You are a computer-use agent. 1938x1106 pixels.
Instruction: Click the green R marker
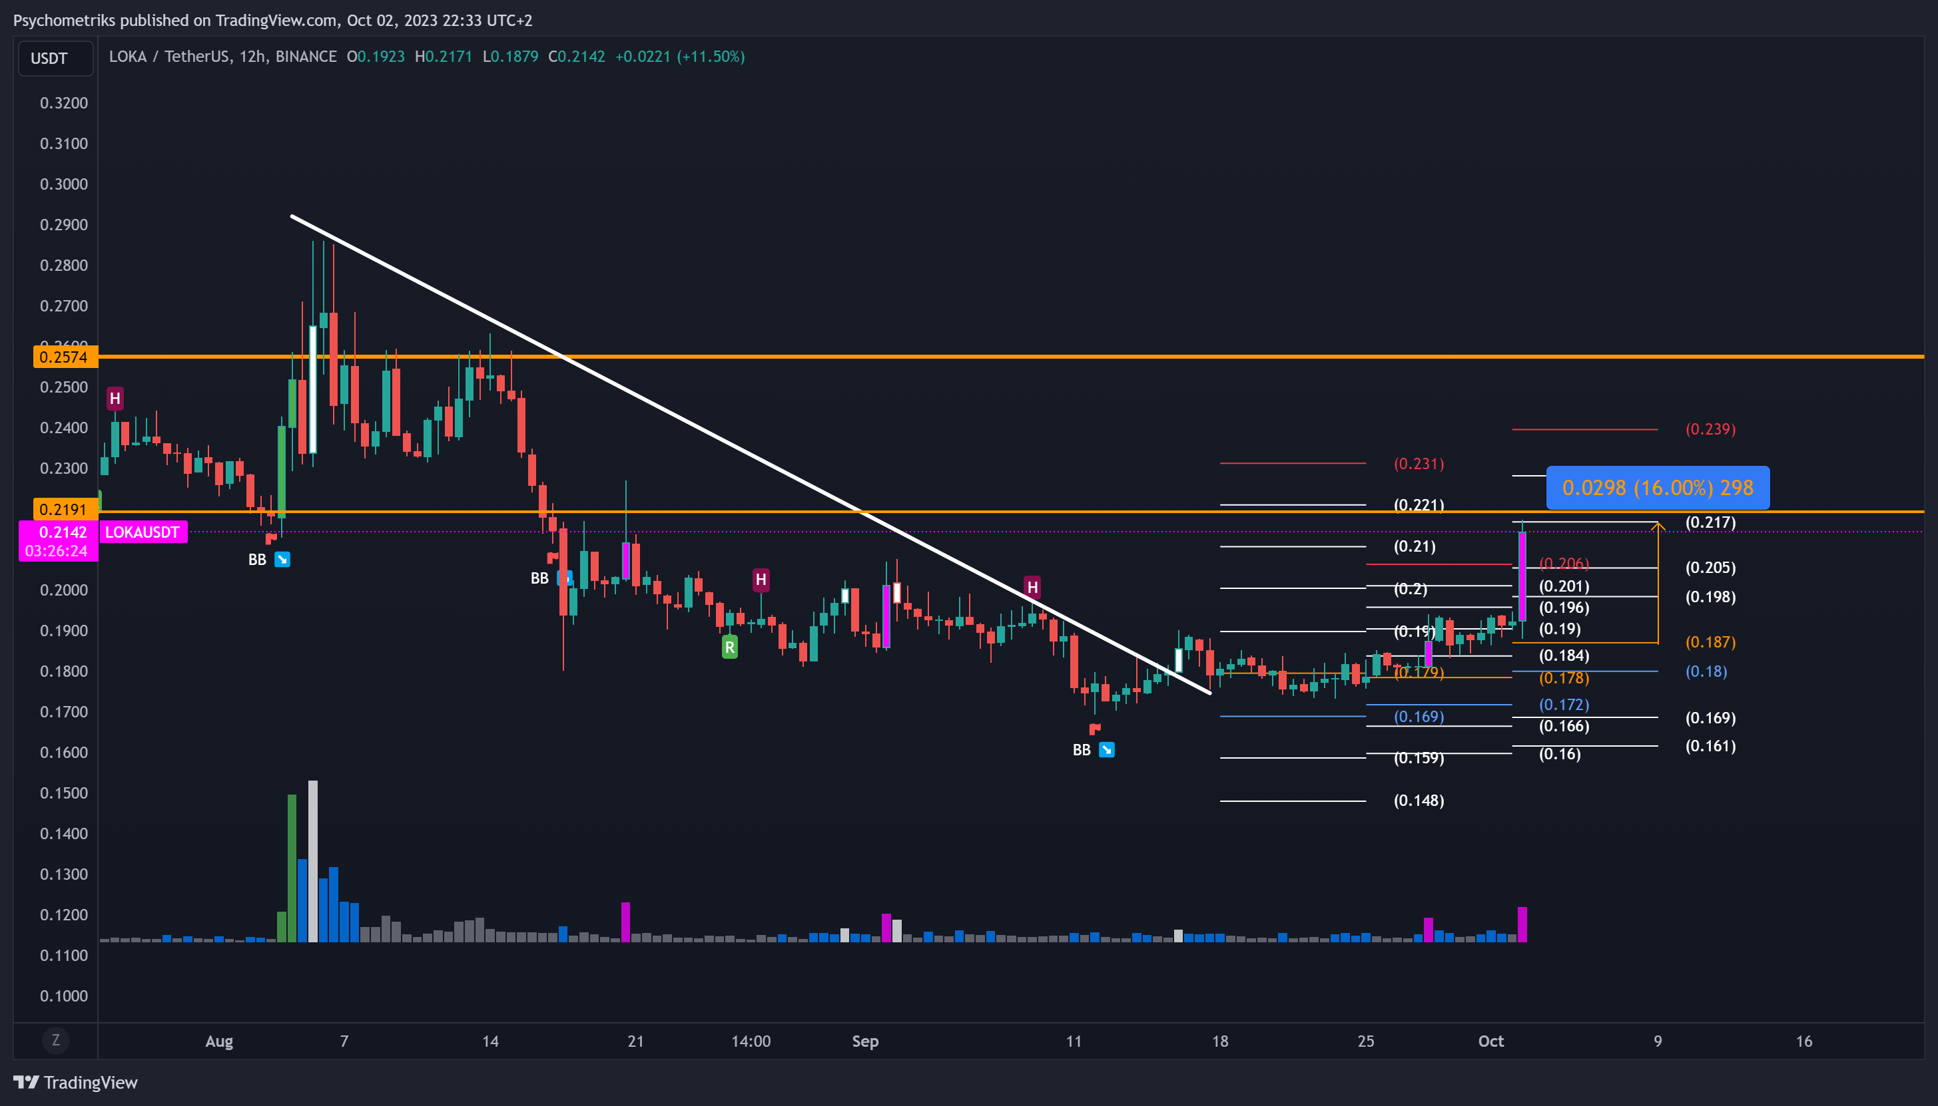(x=730, y=647)
